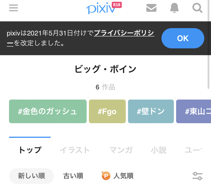Select the #金色のガッシュ tag
Screen dimensions: 211x189
point(48,111)
